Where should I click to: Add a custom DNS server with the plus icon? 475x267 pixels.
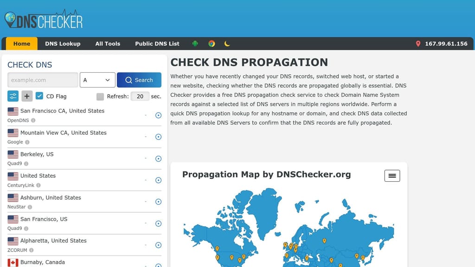pyautogui.click(x=26, y=96)
